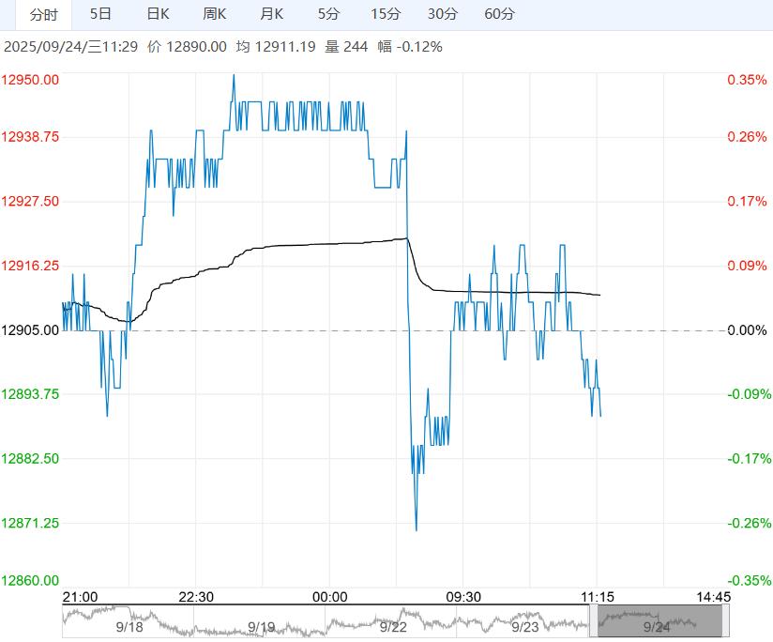Click the 12882.50 price axis label
Image resolution: width=773 pixels, height=642 pixels.
[30, 459]
